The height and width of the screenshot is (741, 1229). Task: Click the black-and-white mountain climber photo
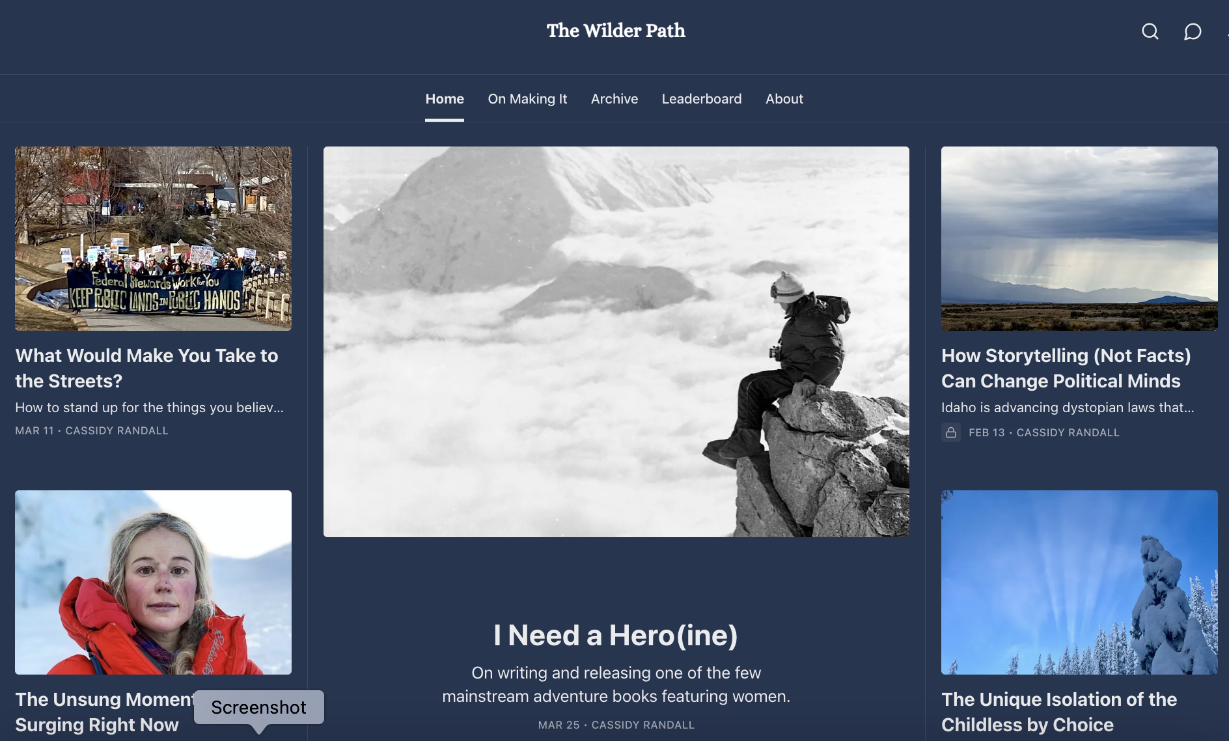[x=616, y=342]
